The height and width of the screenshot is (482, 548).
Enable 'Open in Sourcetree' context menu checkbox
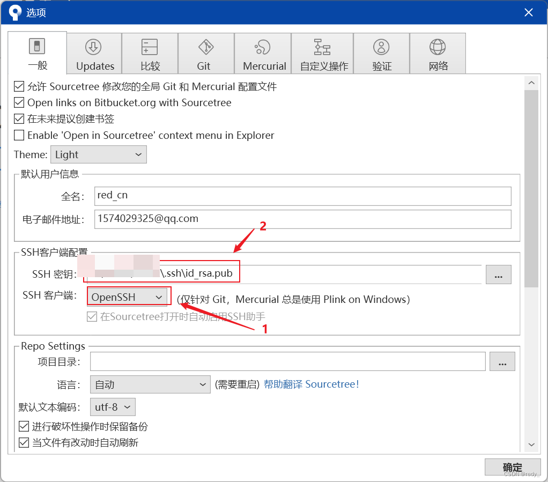click(x=19, y=135)
